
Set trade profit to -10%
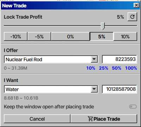click(x=16, y=37)
